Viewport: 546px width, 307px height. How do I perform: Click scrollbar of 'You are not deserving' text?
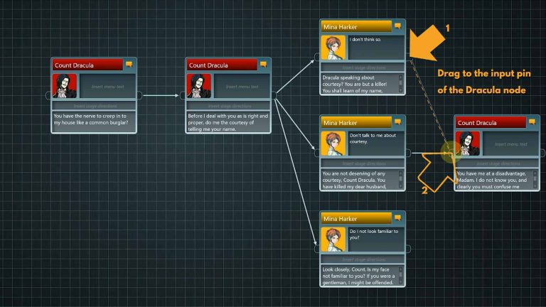(x=401, y=180)
